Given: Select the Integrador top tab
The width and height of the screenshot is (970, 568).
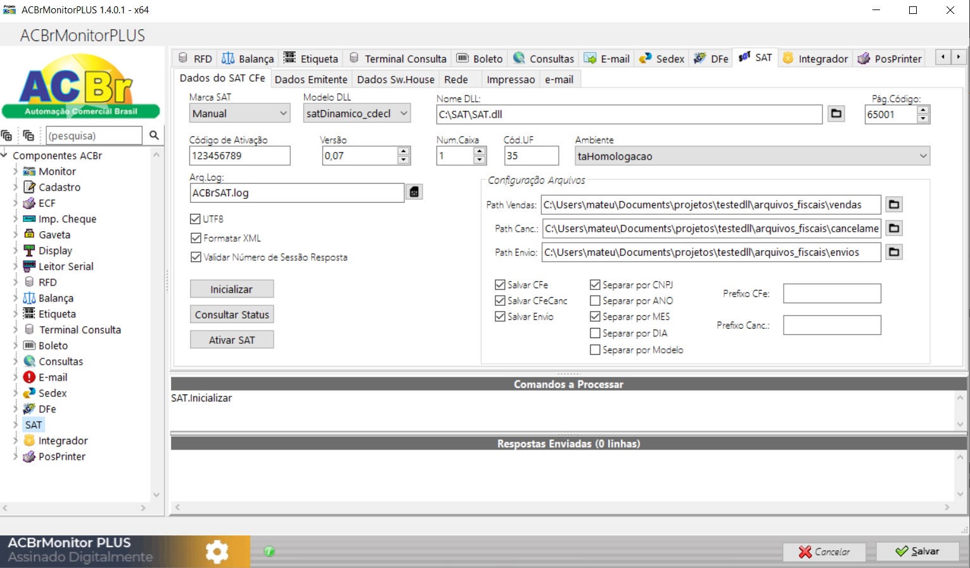Looking at the screenshot, I should pyautogui.click(x=815, y=58).
